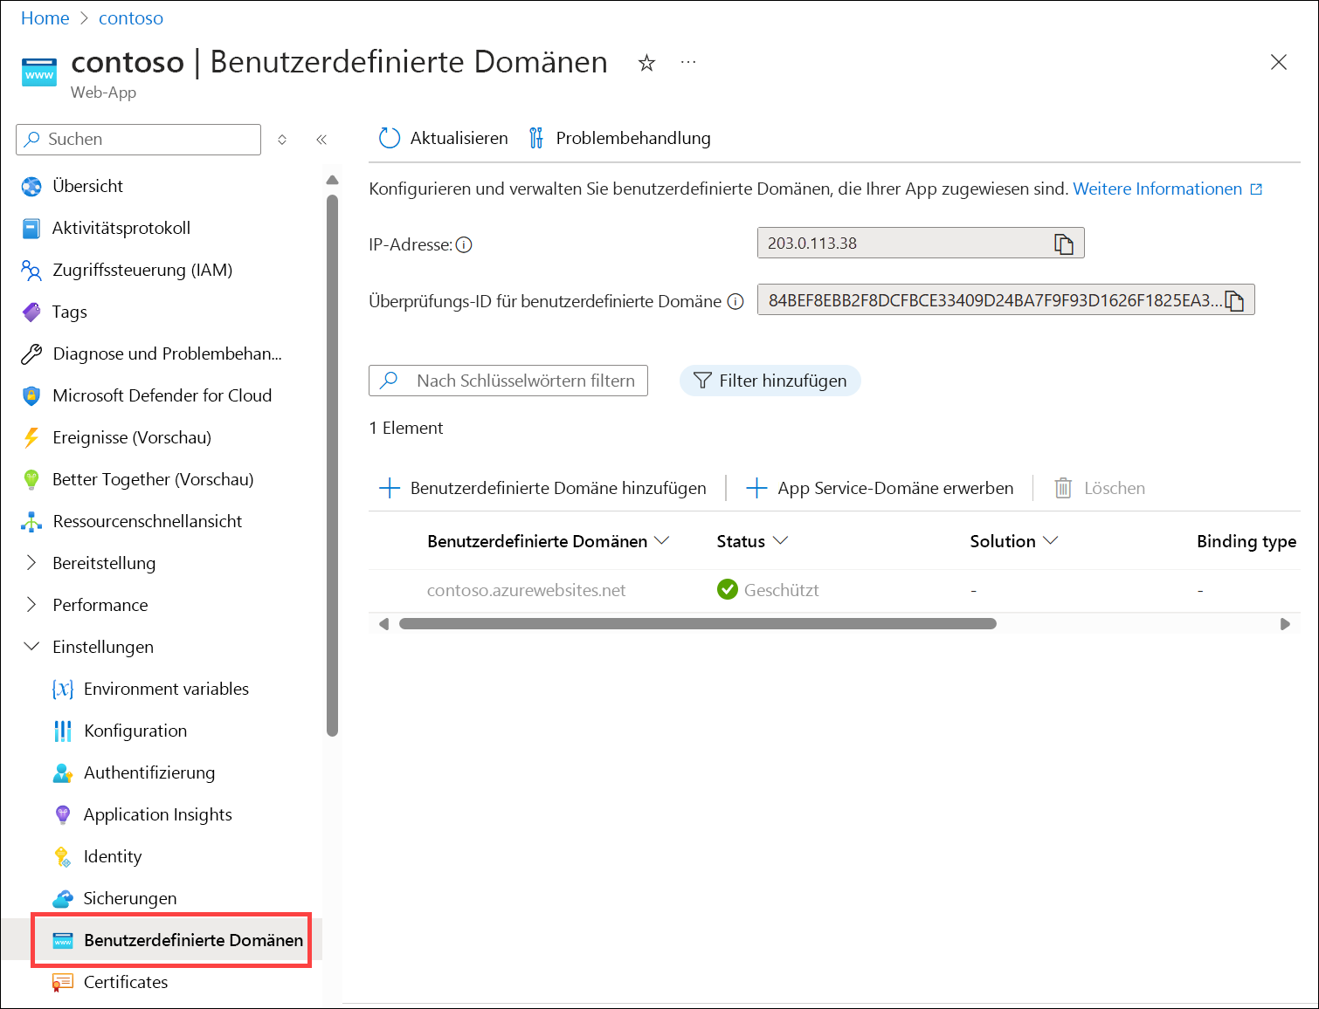Click the Konfiguration sliders icon
Image resolution: width=1319 pixels, height=1009 pixels.
coord(63,731)
